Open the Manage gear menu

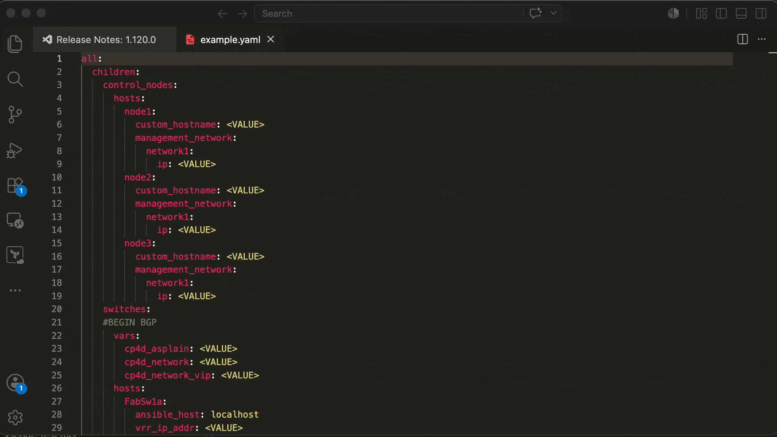point(15,418)
